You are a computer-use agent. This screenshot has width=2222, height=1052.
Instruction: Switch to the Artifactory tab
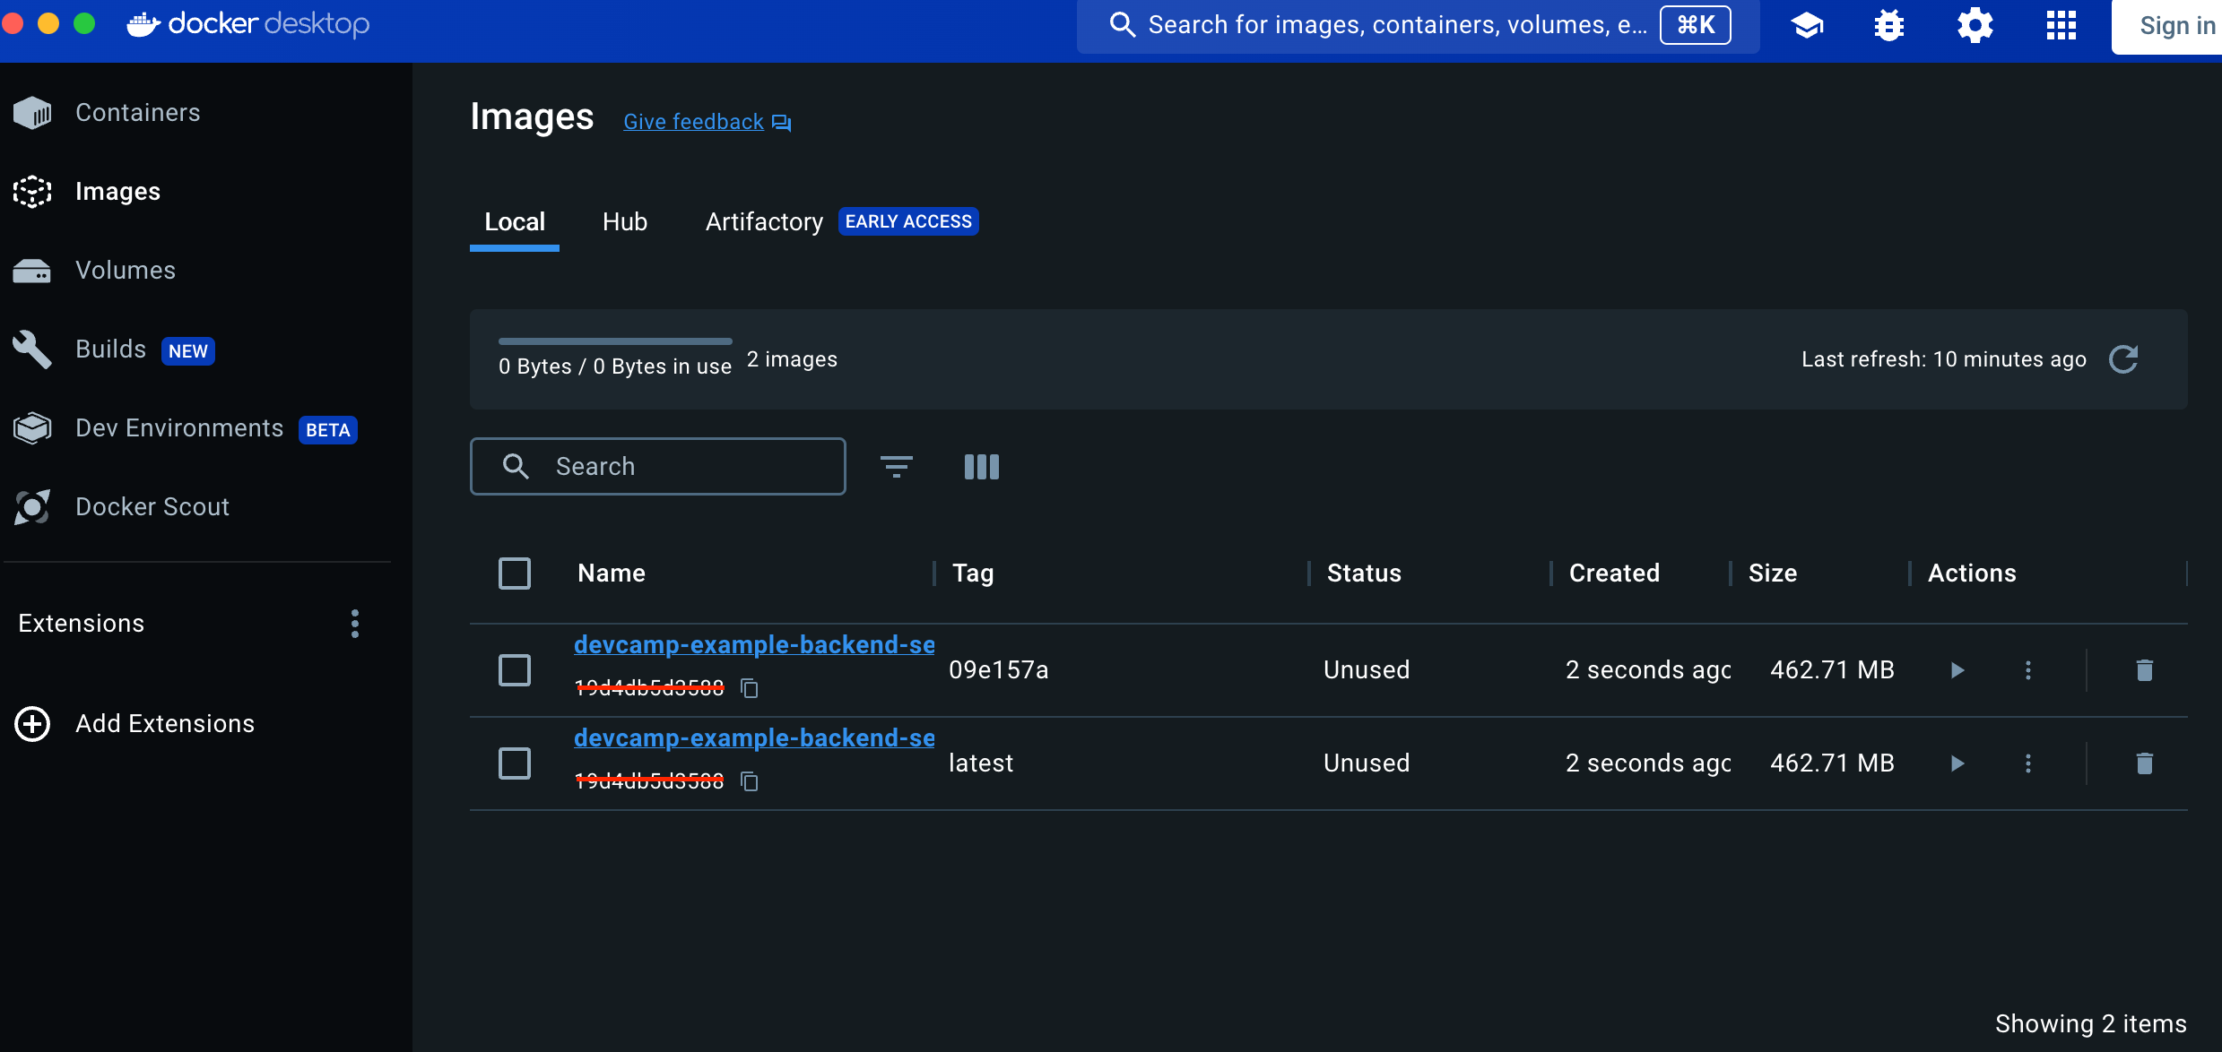[x=764, y=222]
